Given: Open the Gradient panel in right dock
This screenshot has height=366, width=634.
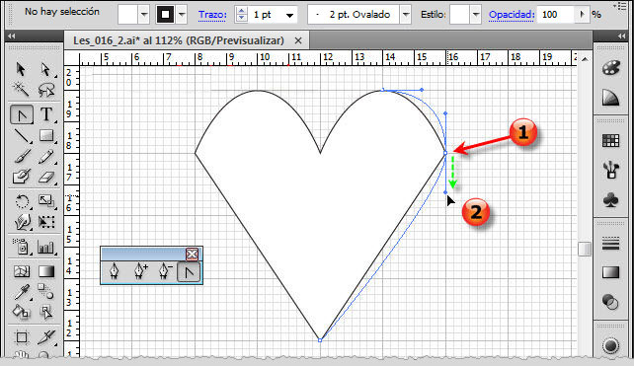Looking at the screenshot, I should tap(610, 272).
